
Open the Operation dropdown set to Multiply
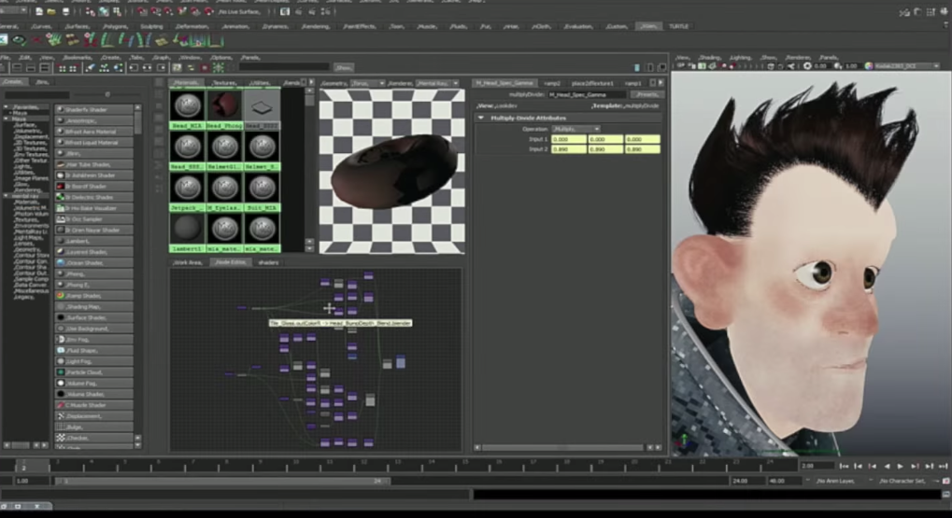click(x=575, y=129)
